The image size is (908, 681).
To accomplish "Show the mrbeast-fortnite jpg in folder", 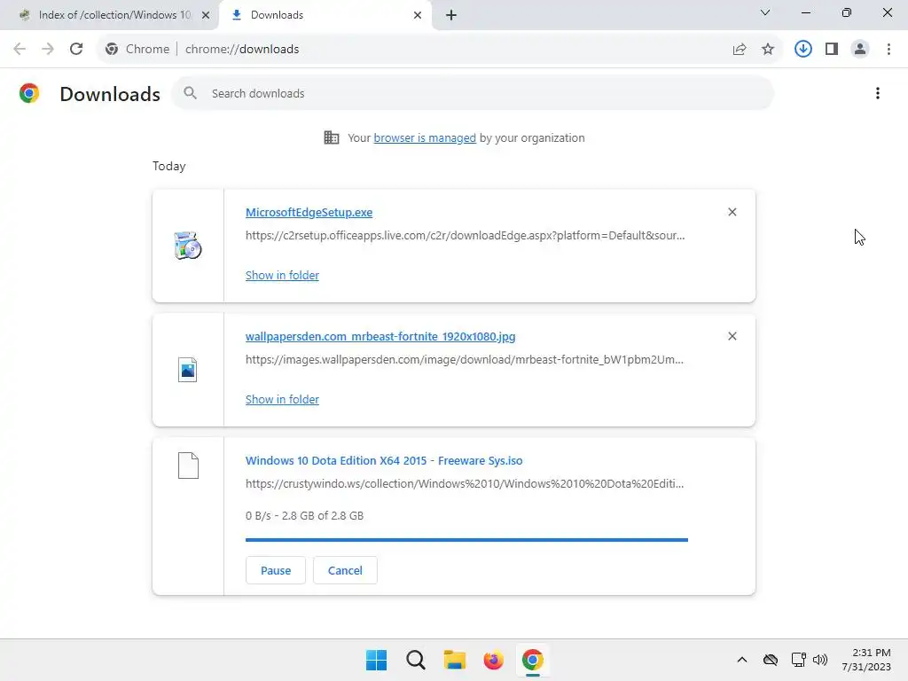I will 282,399.
